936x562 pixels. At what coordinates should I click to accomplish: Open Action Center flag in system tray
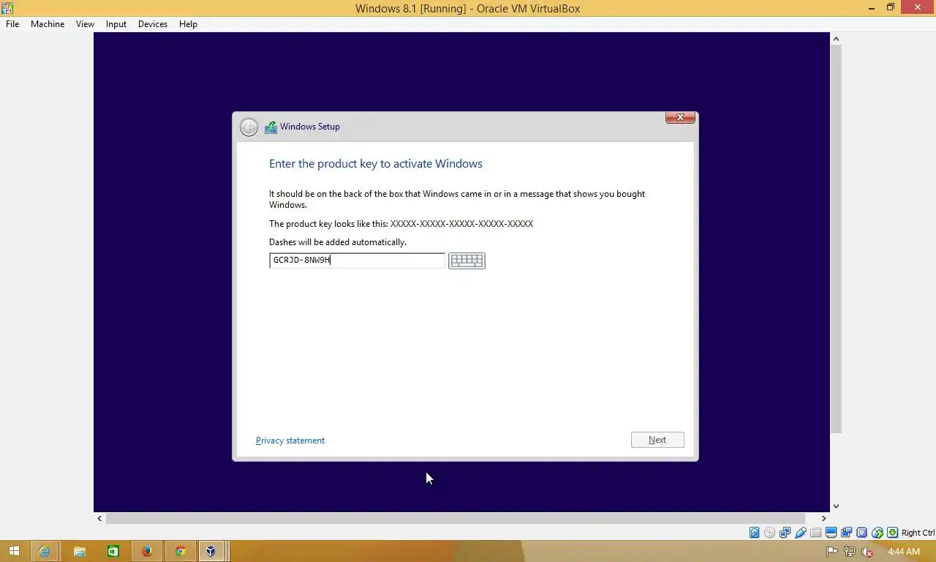pyautogui.click(x=831, y=552)
